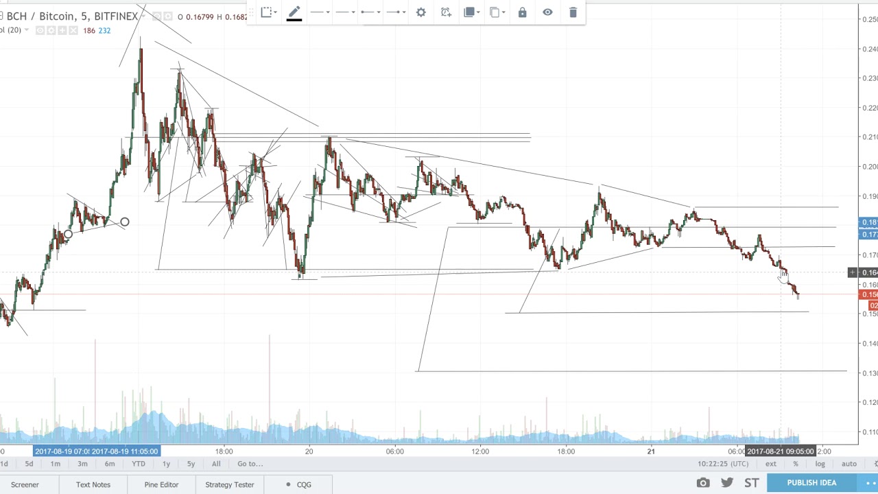Open the CQG trading tab
Image resolution: width=878 pixels, height=494 pixels.
pyautogui.click(x=299, y=484)
